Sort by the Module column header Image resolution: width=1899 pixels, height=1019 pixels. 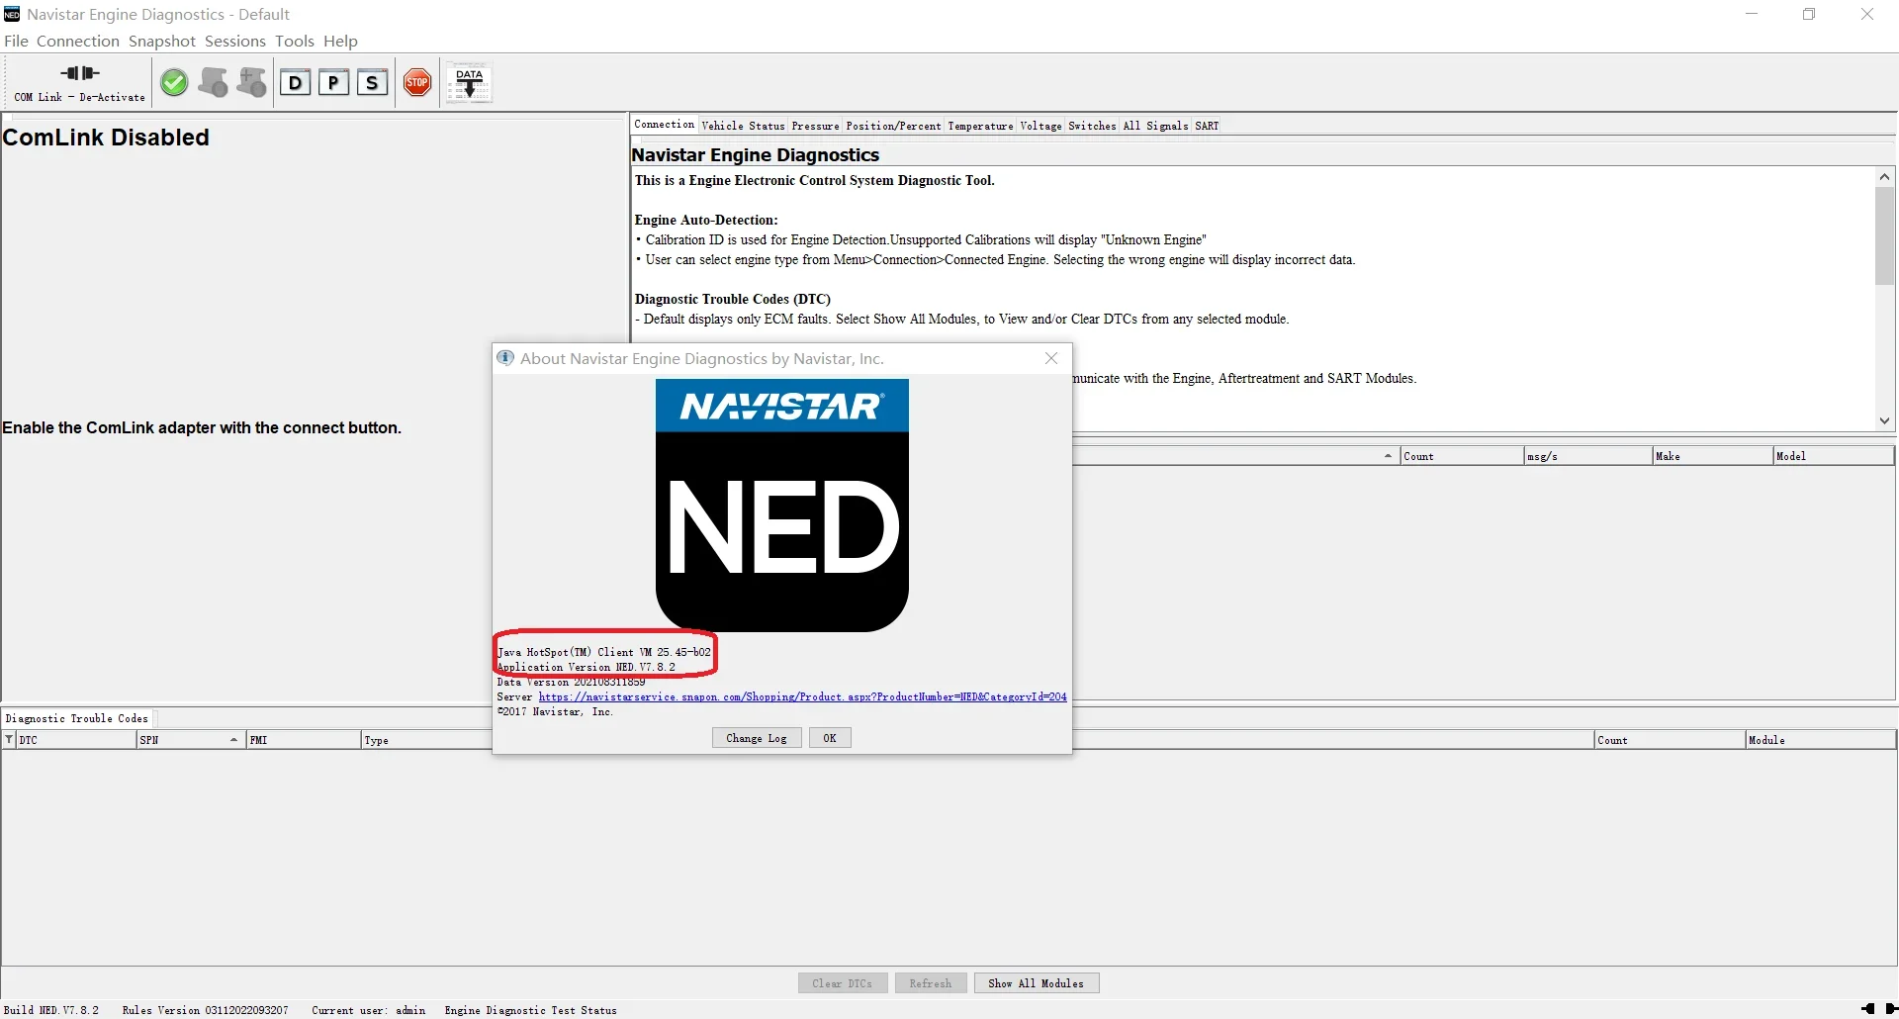coord(1821,740)
